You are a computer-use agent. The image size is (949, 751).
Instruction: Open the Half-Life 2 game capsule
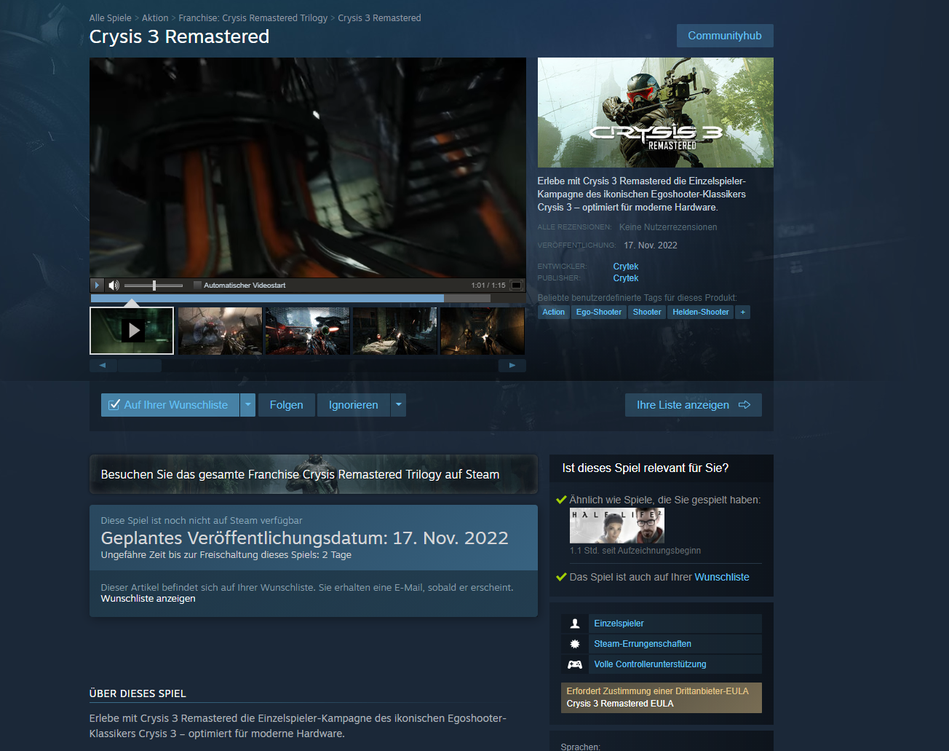coord(616,524)
